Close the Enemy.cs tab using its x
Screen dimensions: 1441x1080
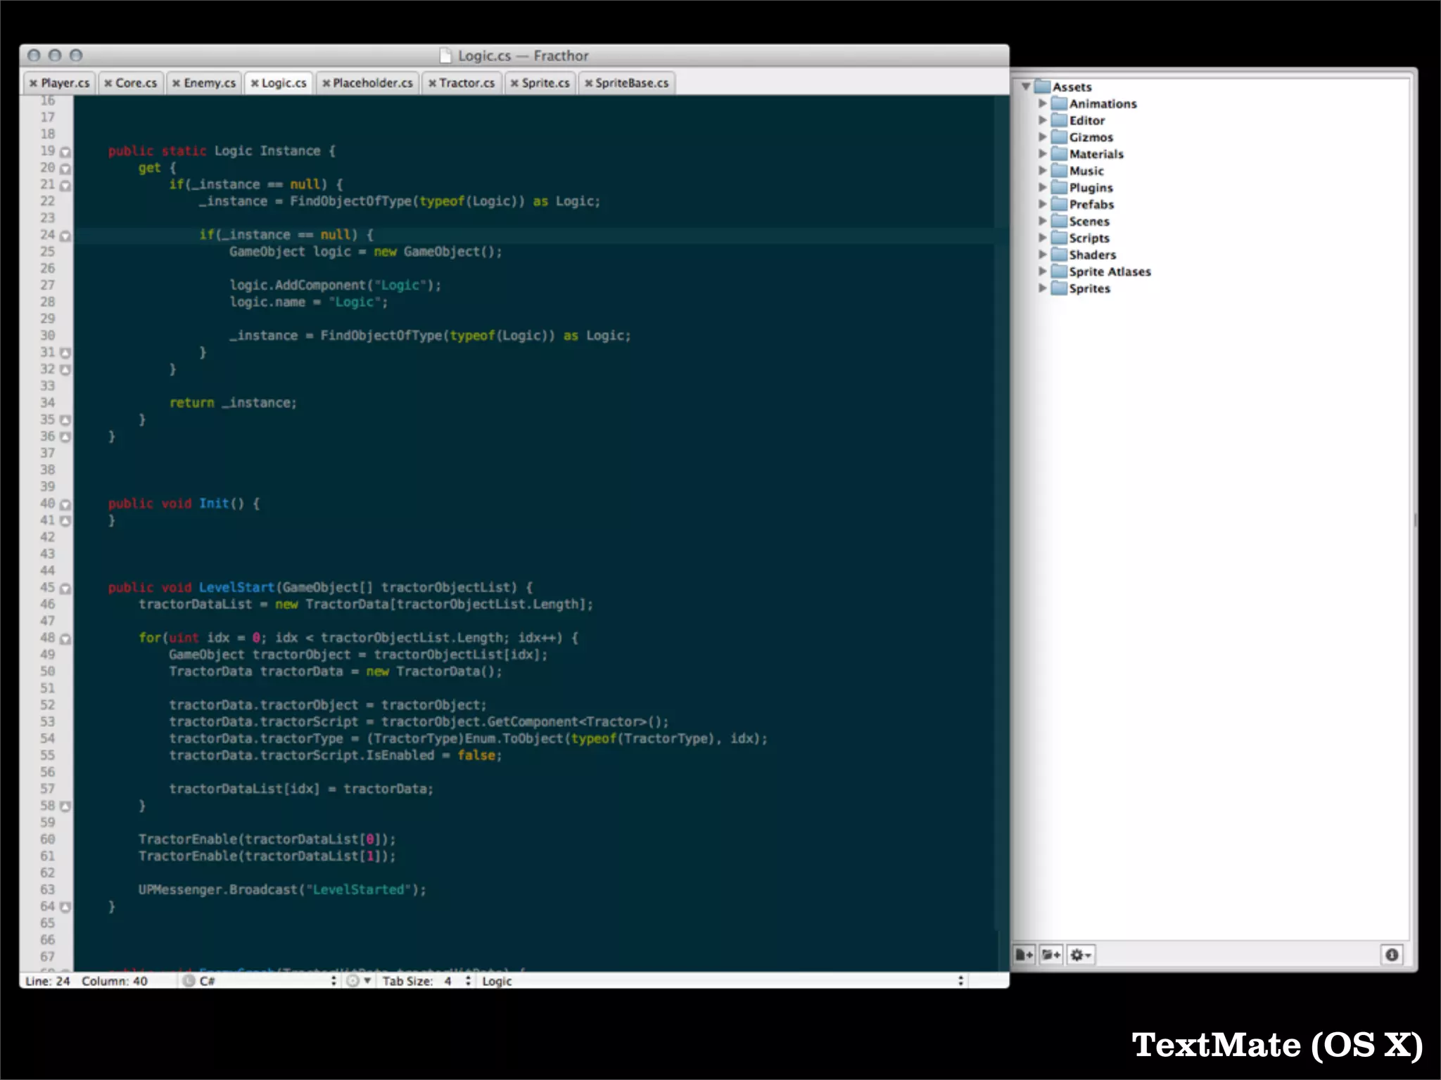(x=176, y=83)
